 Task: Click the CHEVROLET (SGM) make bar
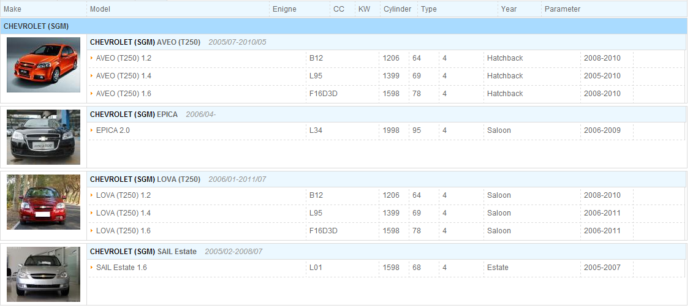pyautogui.click(x=343, y=26)
